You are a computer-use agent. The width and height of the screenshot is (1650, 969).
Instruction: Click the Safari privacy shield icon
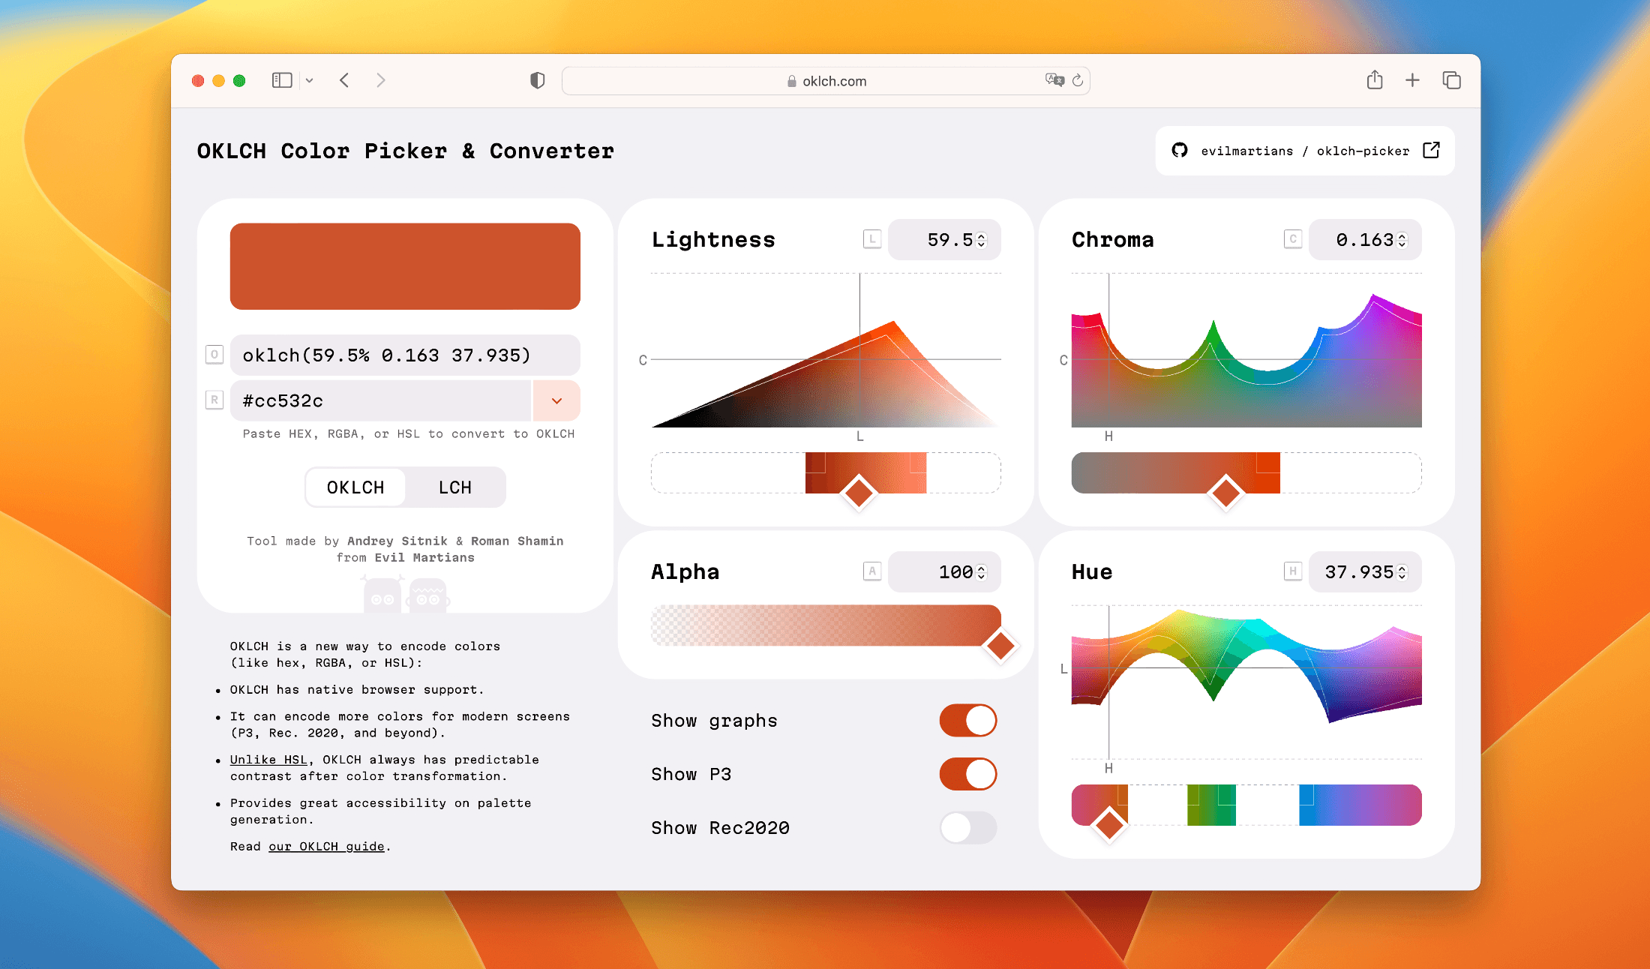(537, 80)
